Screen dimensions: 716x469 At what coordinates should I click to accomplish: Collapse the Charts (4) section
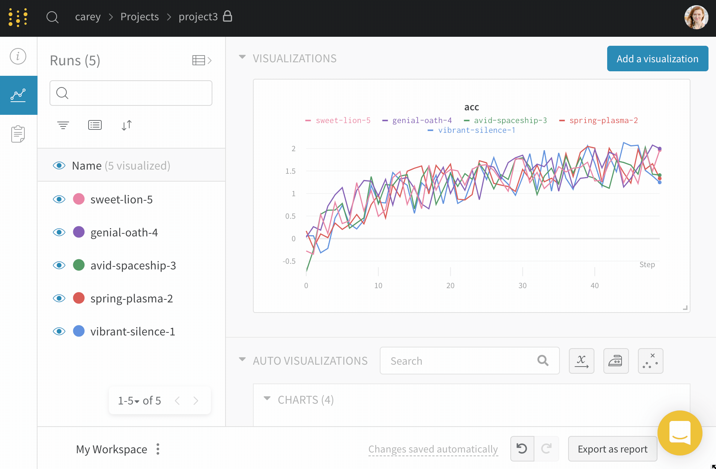(267, 399)
